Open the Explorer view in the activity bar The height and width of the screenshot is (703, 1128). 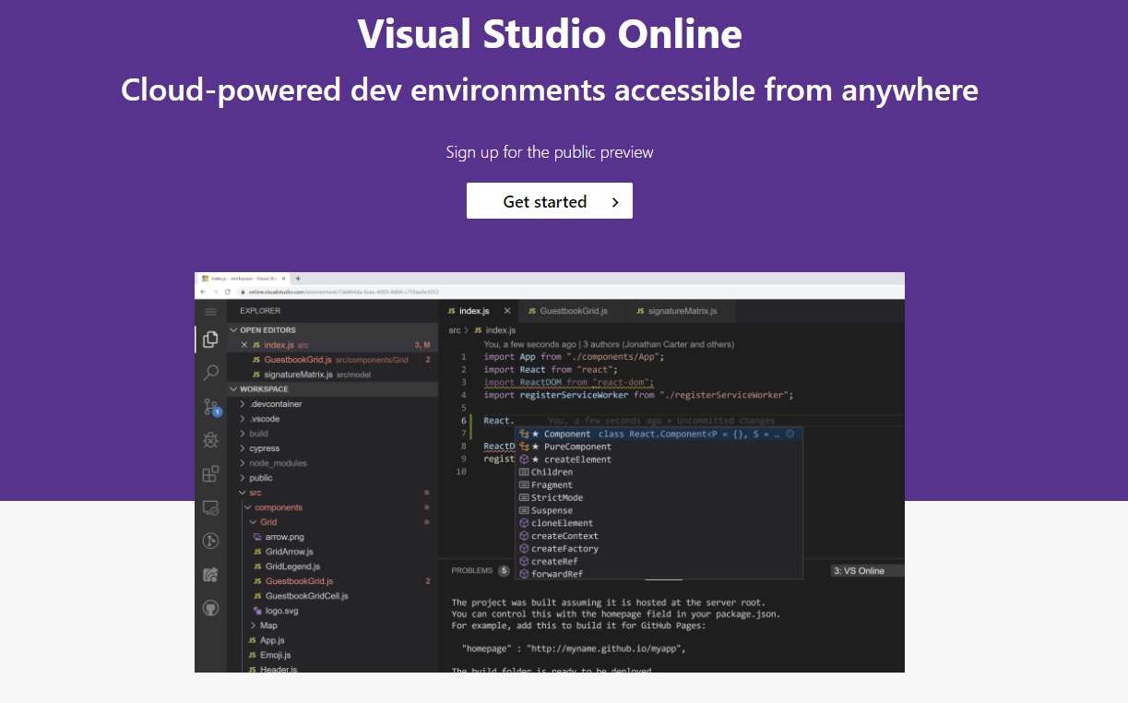[210, 339]
